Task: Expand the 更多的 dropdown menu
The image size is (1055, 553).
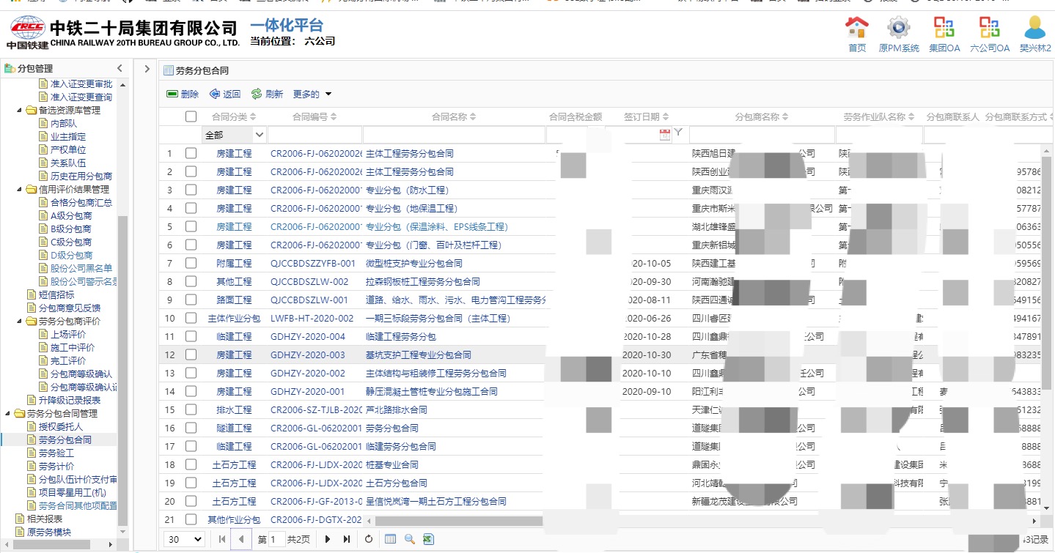Action: pyautogui.click(x=312, y=94)
